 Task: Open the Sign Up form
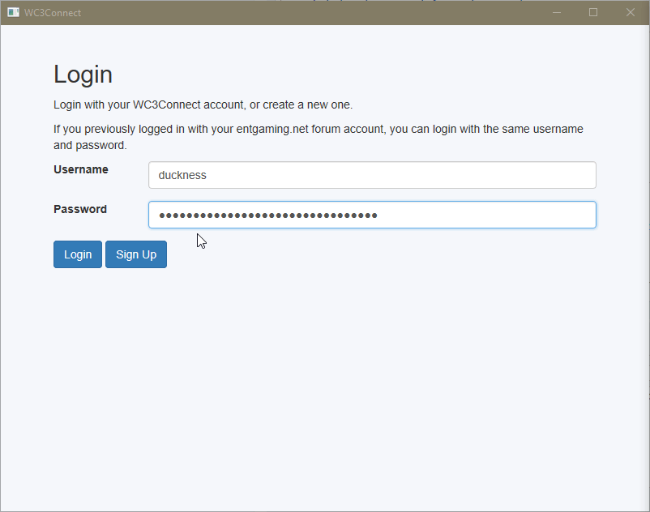pos(136,254)
